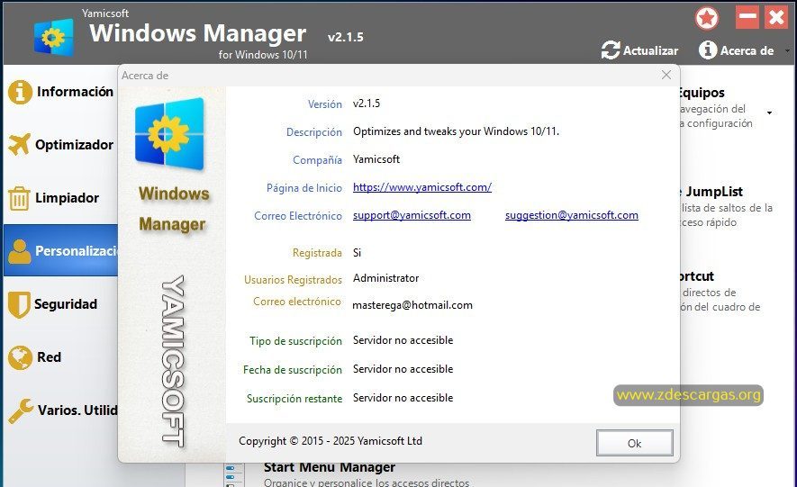Click the Tipo de suscripción value
797x487 pixels.
pos(403,339)
